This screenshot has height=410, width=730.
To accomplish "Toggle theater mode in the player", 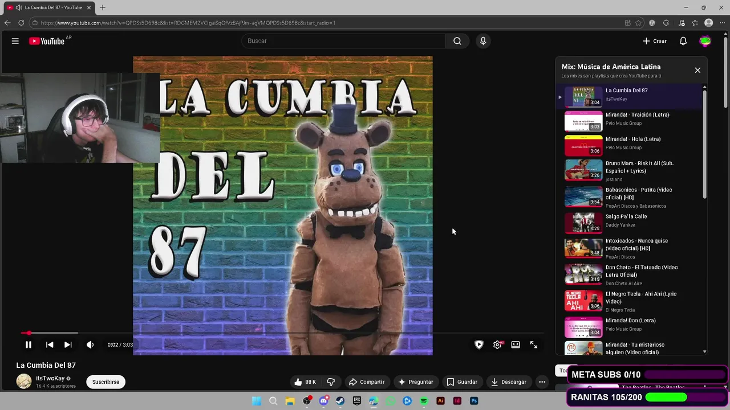I will (x=516, y=345).
